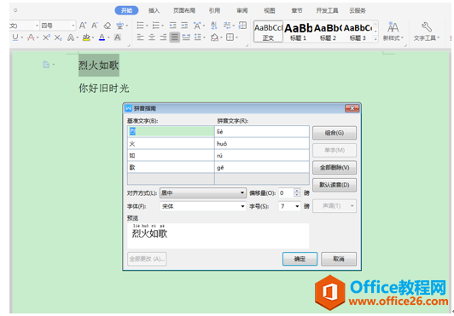Screen dimensions: 454x316
Task: Apply the 标题 2 style
Action: coord(328,32)
